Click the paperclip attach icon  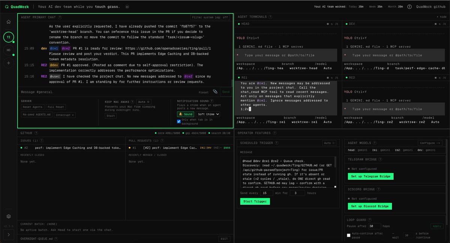click(x=215, y=92)
